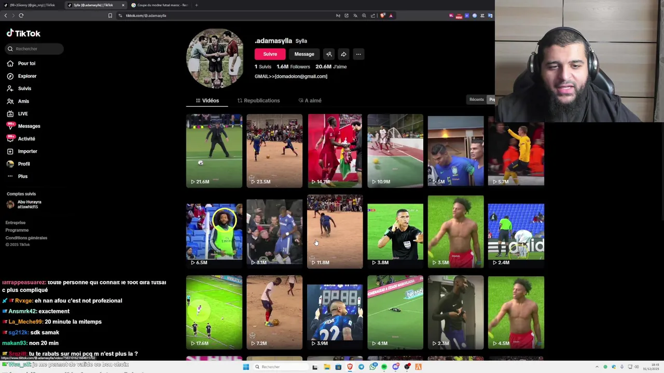Open the video with 10.9M views

395,151
